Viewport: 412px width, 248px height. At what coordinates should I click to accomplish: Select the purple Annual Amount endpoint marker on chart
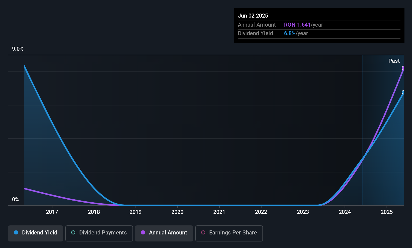point(403,68)
